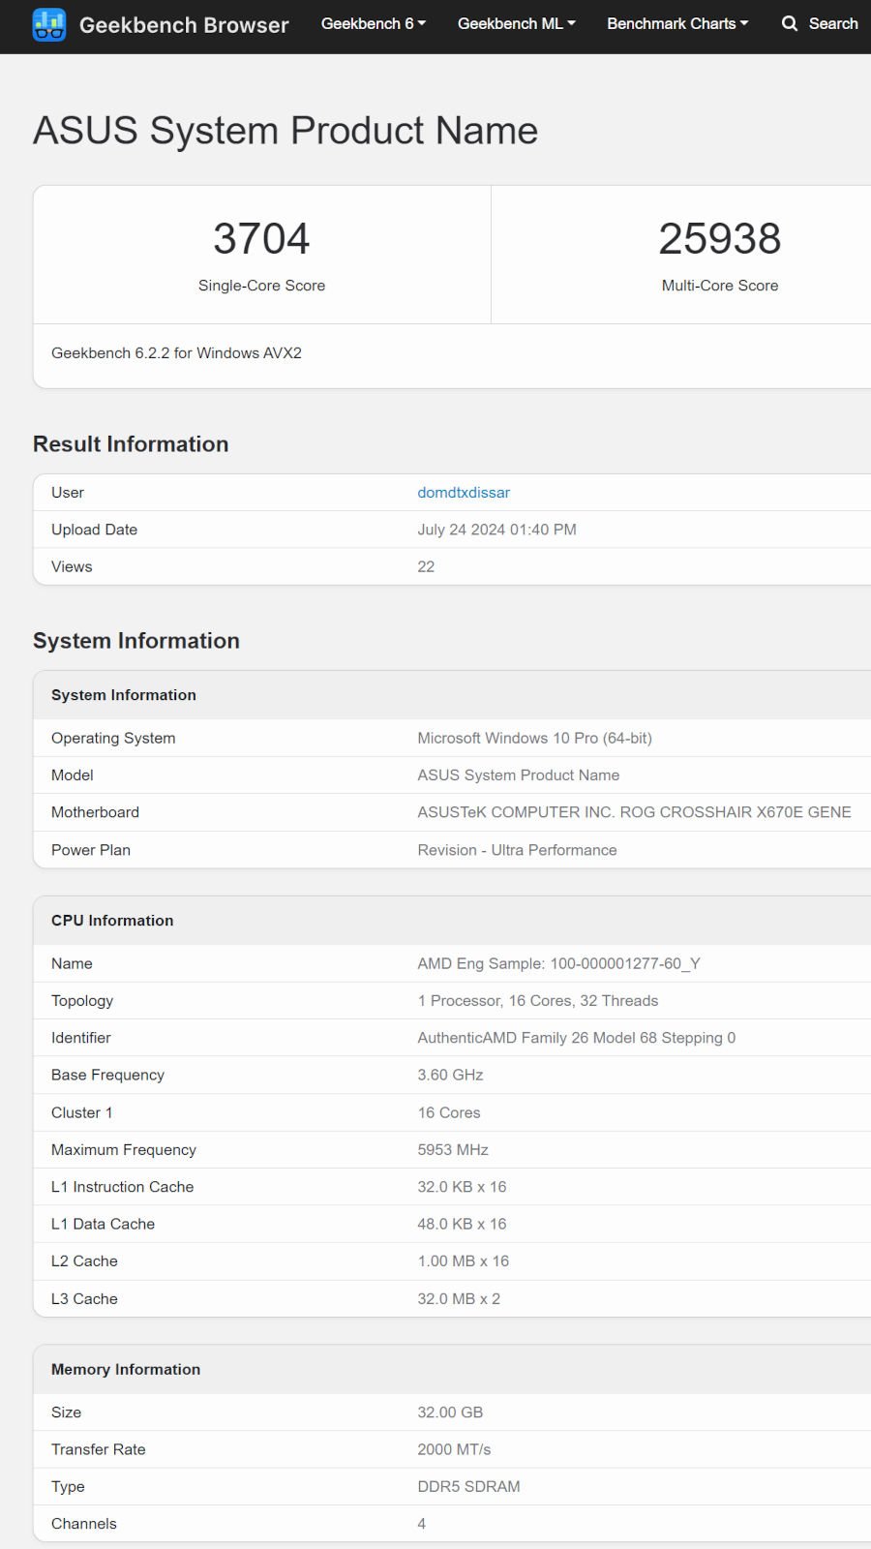871x1549 pixels.
Task: Click the Search text in navbar
Action: click(832, 23)
